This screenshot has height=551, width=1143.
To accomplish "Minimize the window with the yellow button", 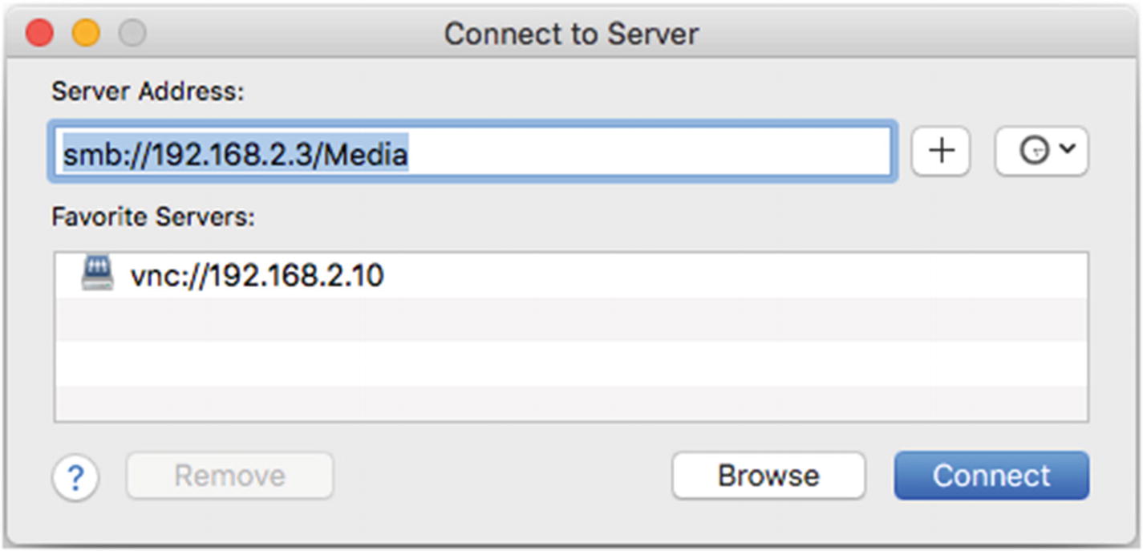I will 86,33.
